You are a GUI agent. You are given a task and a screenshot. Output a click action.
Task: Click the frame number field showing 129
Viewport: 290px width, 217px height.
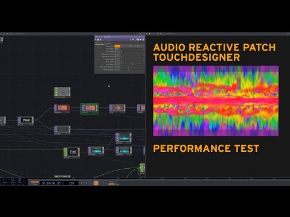click(x=71, y=183)
